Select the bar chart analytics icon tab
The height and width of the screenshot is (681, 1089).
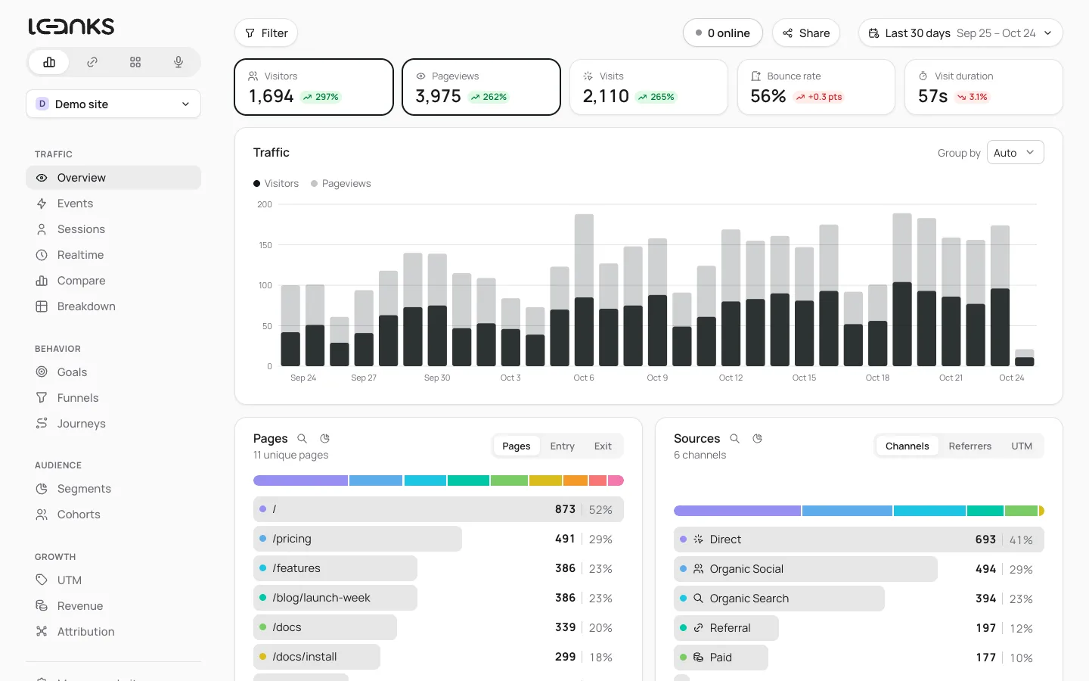pyautogui.click(x=49, y=62)
